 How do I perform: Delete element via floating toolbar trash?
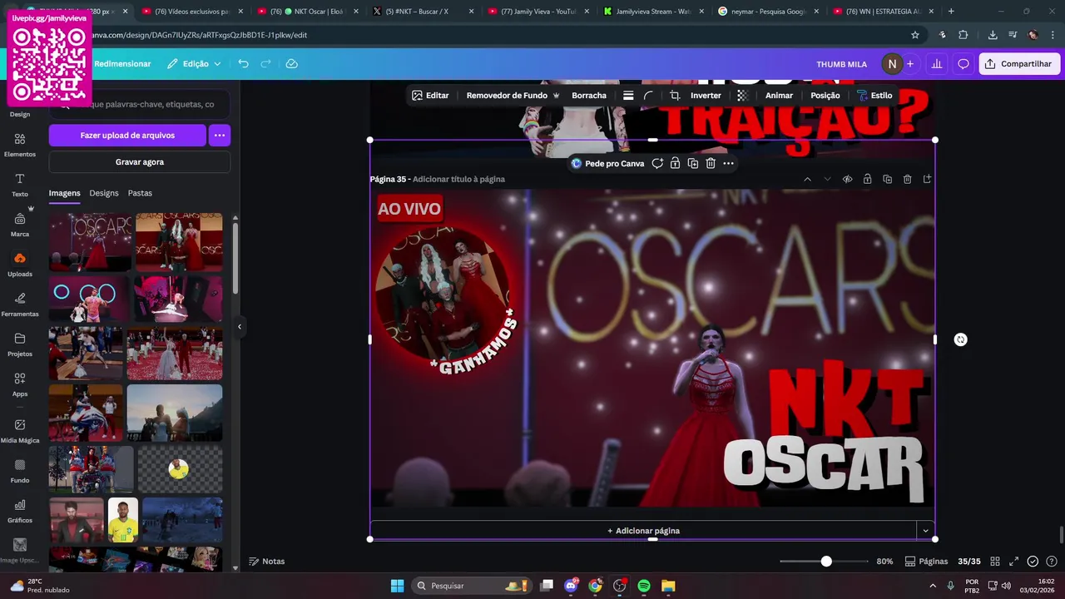point(711,163)
